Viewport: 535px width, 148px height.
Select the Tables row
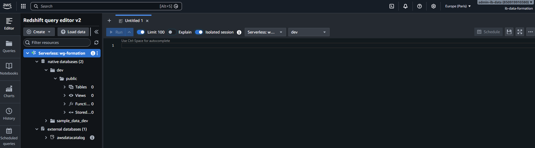[x=62, y=87]
